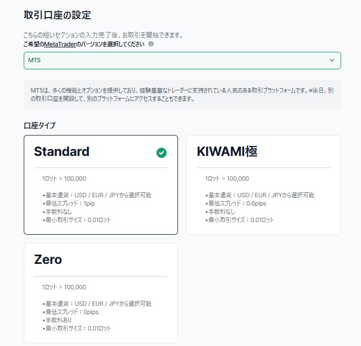
Task: Open the MT5 platform version dropdown
Action: [182, 60]
